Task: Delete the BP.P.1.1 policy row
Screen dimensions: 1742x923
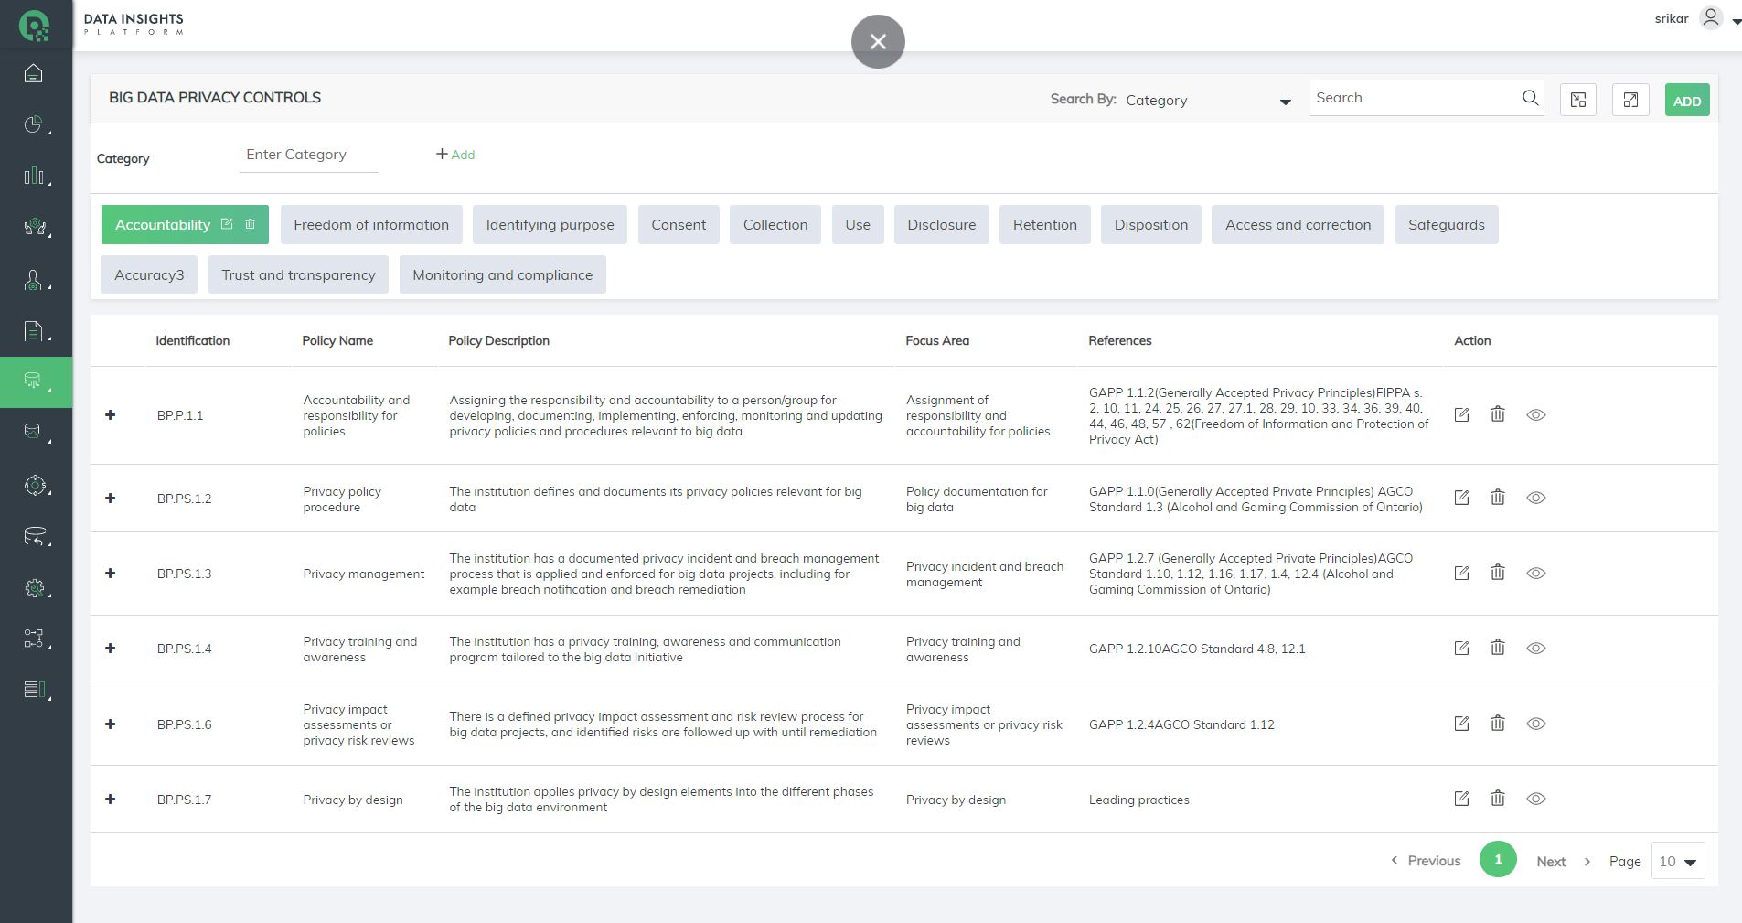Action: pyautogui.click(x=1497, y=413)
